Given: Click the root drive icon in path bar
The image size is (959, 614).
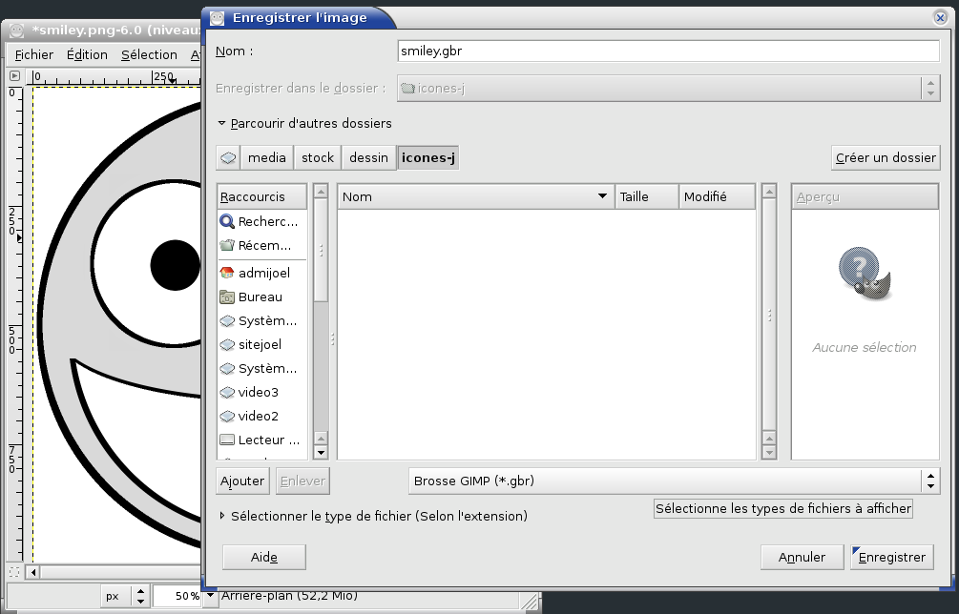Looking at the screenshot, I should pos(228,158).
